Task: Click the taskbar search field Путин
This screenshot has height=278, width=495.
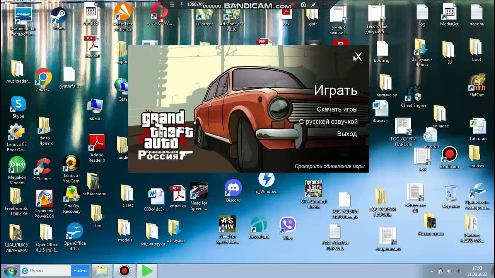Action: (45, 271)
